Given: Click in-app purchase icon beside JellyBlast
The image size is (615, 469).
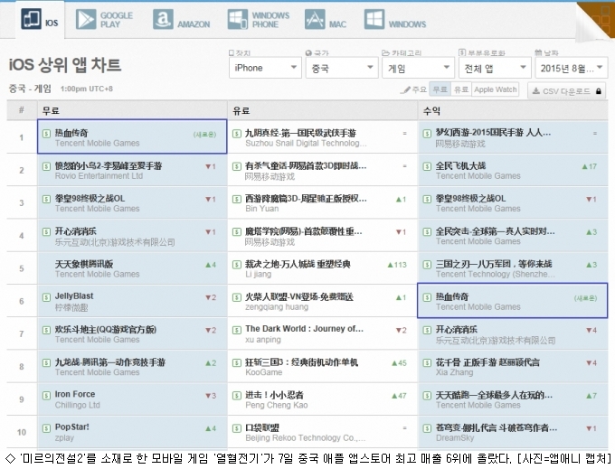Looking at the screenshot, I should [46, 297].
